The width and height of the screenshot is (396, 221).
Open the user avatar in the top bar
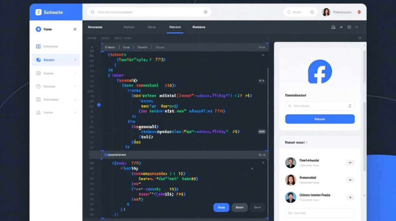(x=326, y=12)
